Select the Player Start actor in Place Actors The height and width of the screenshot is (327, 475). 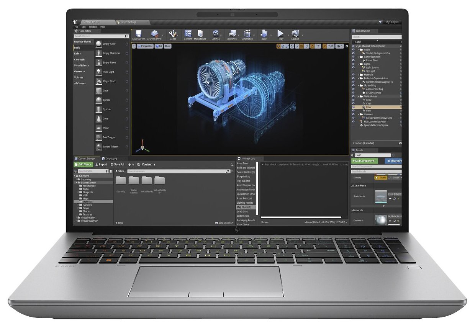(111, 81)
